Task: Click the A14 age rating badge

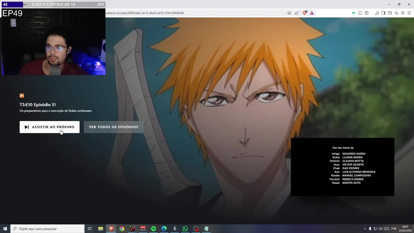Action: pyautogui.click(x=22, y=95)
